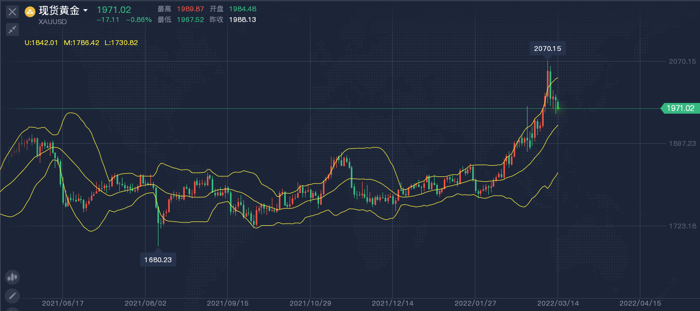Click the collapse arrows icon below X

[12, 29]
